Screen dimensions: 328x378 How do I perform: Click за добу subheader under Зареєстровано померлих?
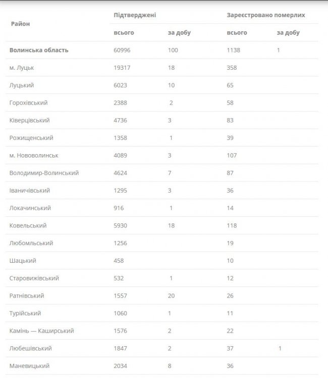click(288, 33)
